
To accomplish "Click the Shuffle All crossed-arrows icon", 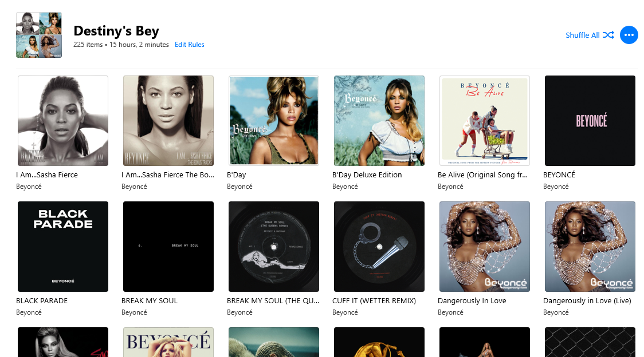I will (x=608, y=35).
